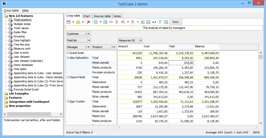Collapse the Grand total row
266x138 pixels.
pyautogui.click(x=68, y=53)
